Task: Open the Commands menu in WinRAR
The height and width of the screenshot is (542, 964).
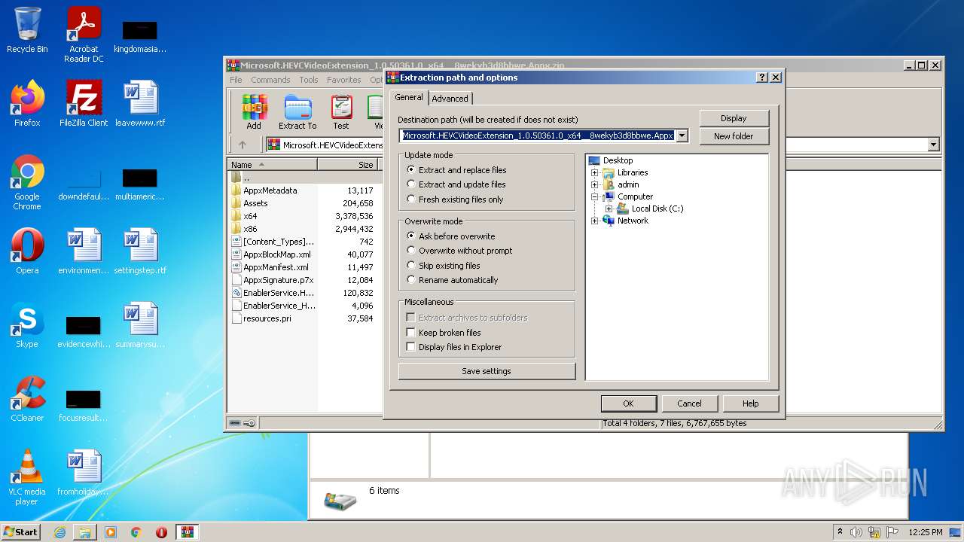Action: (x=270, y=80)
